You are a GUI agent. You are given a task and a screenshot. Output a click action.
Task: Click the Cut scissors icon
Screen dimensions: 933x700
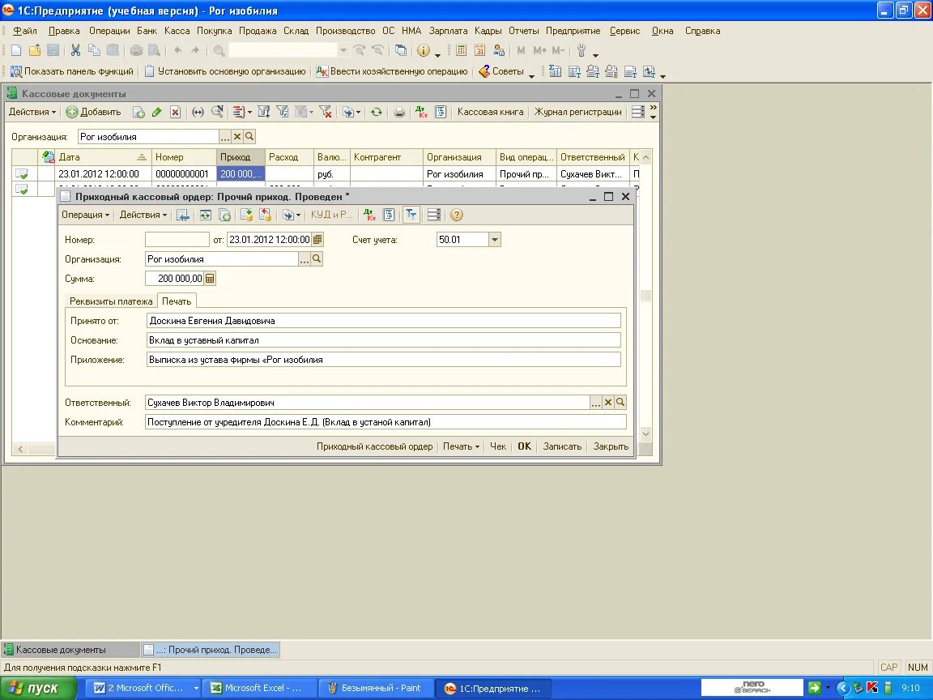75,50
